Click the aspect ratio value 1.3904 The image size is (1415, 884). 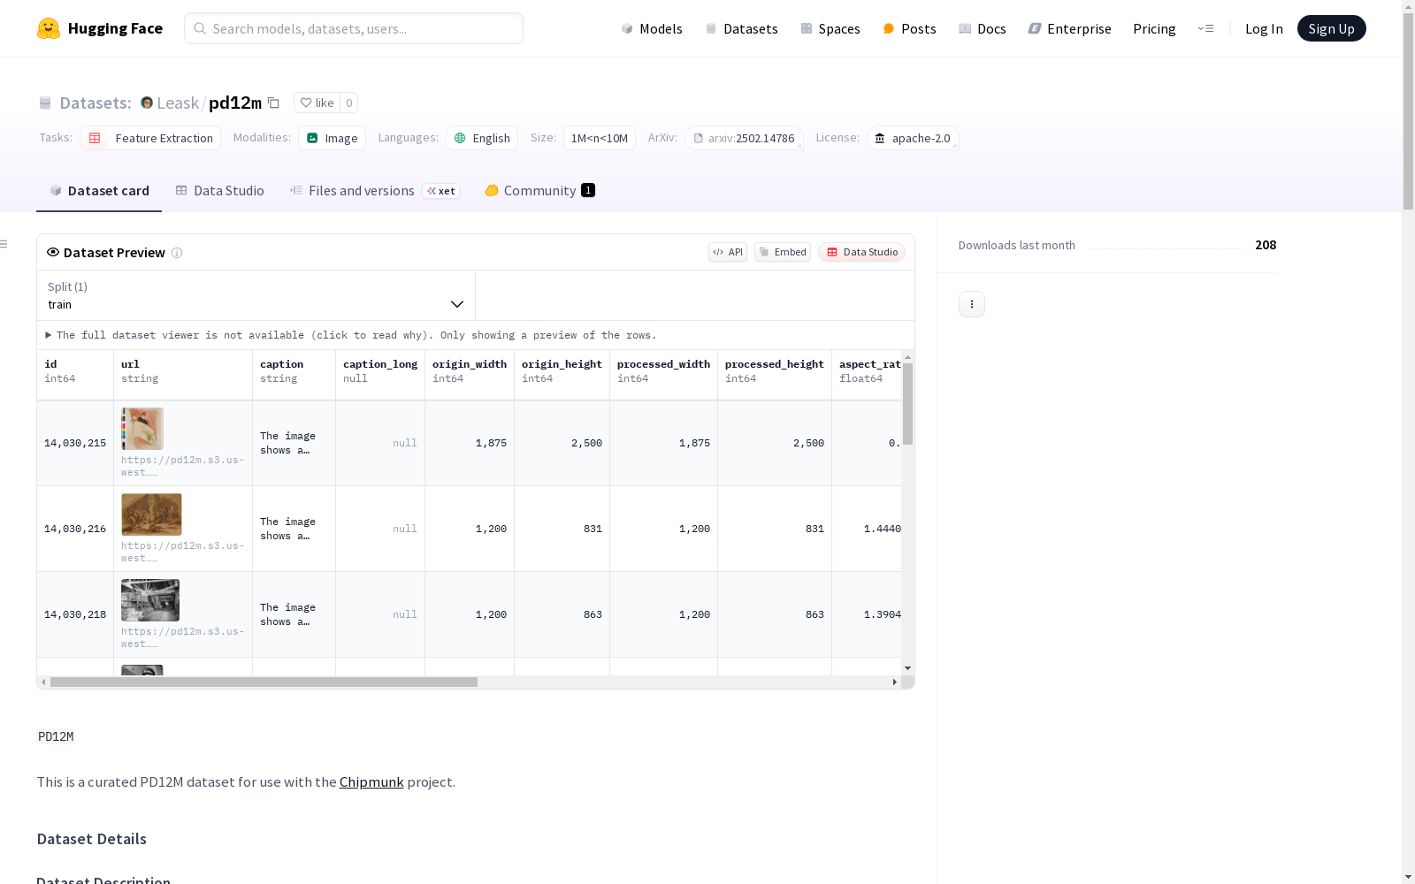(883, 614)
